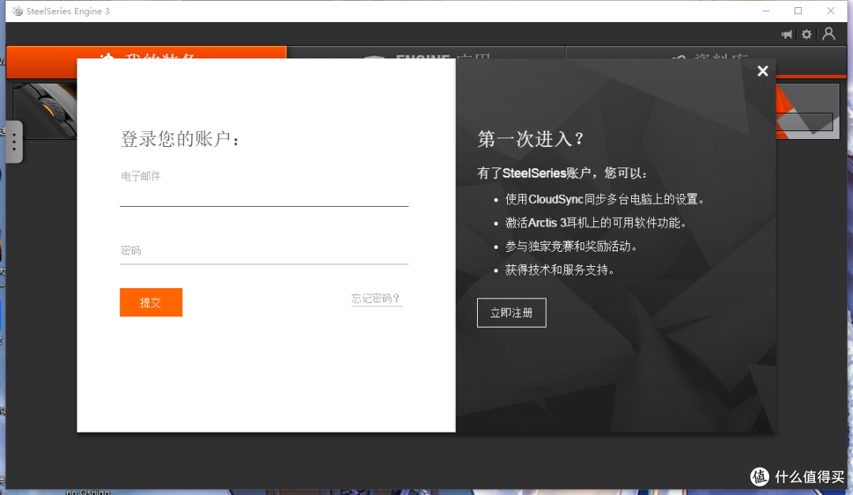Click the heading "登录您的账户:"
Image resolution: width=853 pixels, height=495 pixels.
pos(180,139)
